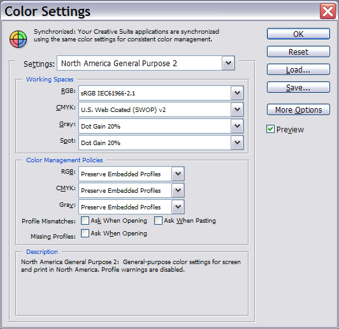
Task: Close the Color Settings dialog
Action: click(328, 11)
